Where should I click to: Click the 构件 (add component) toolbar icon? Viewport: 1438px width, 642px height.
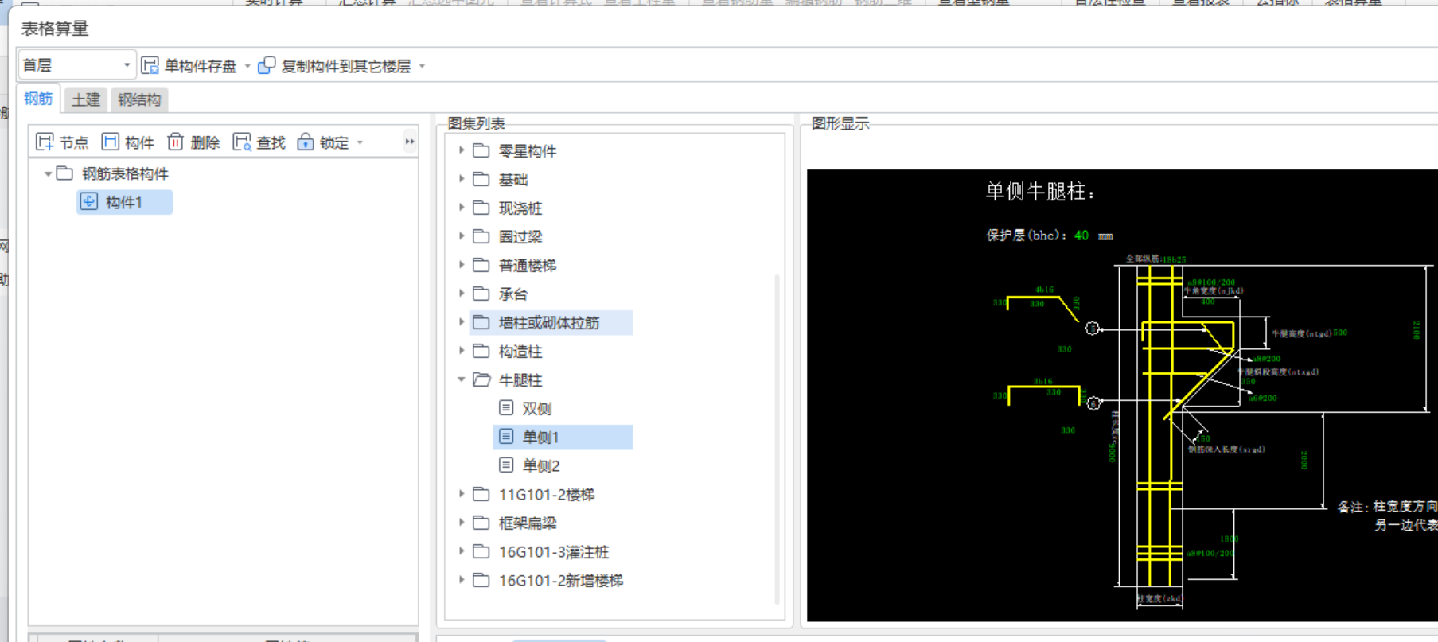[x=111, y=142]
